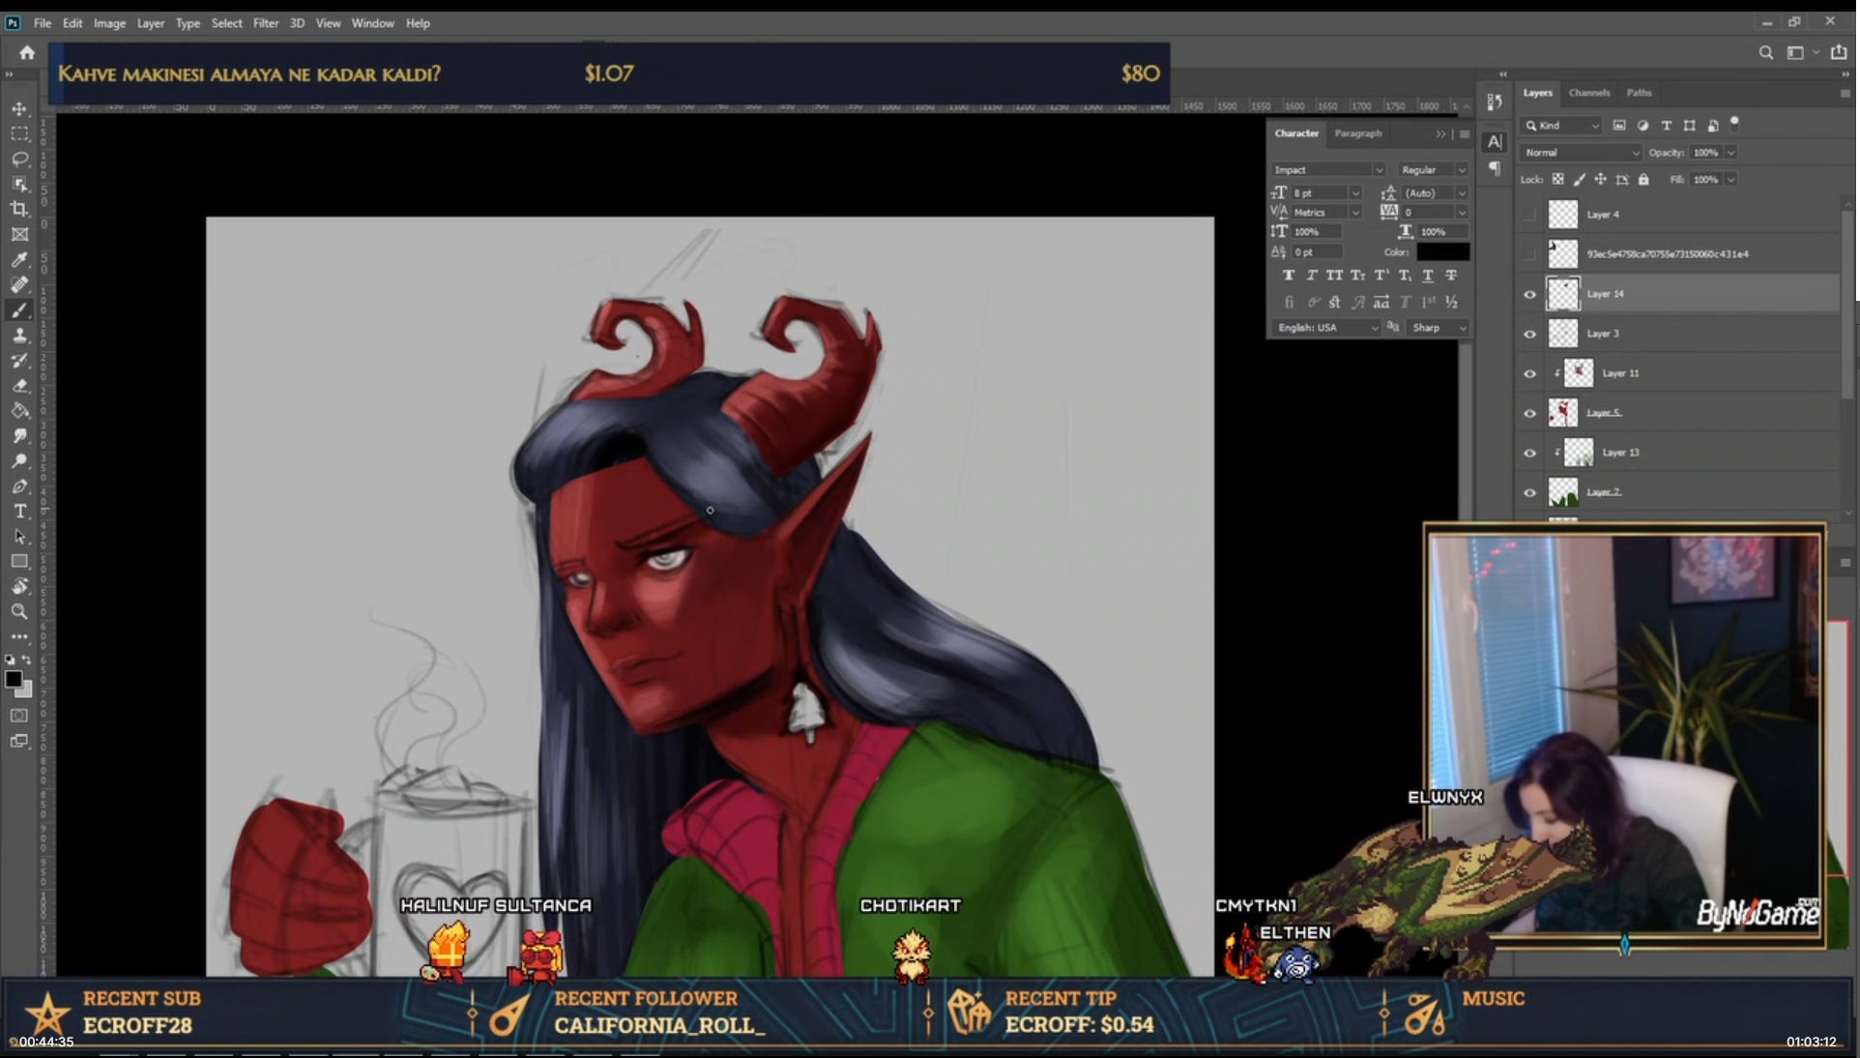1860x1058 pixels.
Task: Select the Rectangular Marquee tool
Action: (19, 133)
